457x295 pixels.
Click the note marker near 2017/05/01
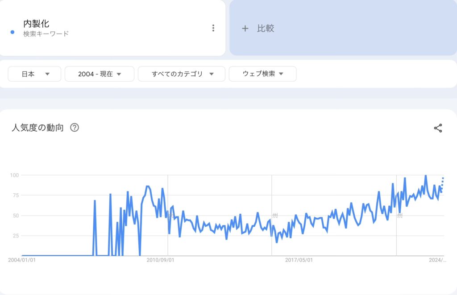[275, 216]
